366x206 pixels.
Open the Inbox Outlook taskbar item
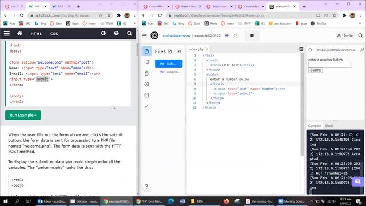click(x=52, y=201)
